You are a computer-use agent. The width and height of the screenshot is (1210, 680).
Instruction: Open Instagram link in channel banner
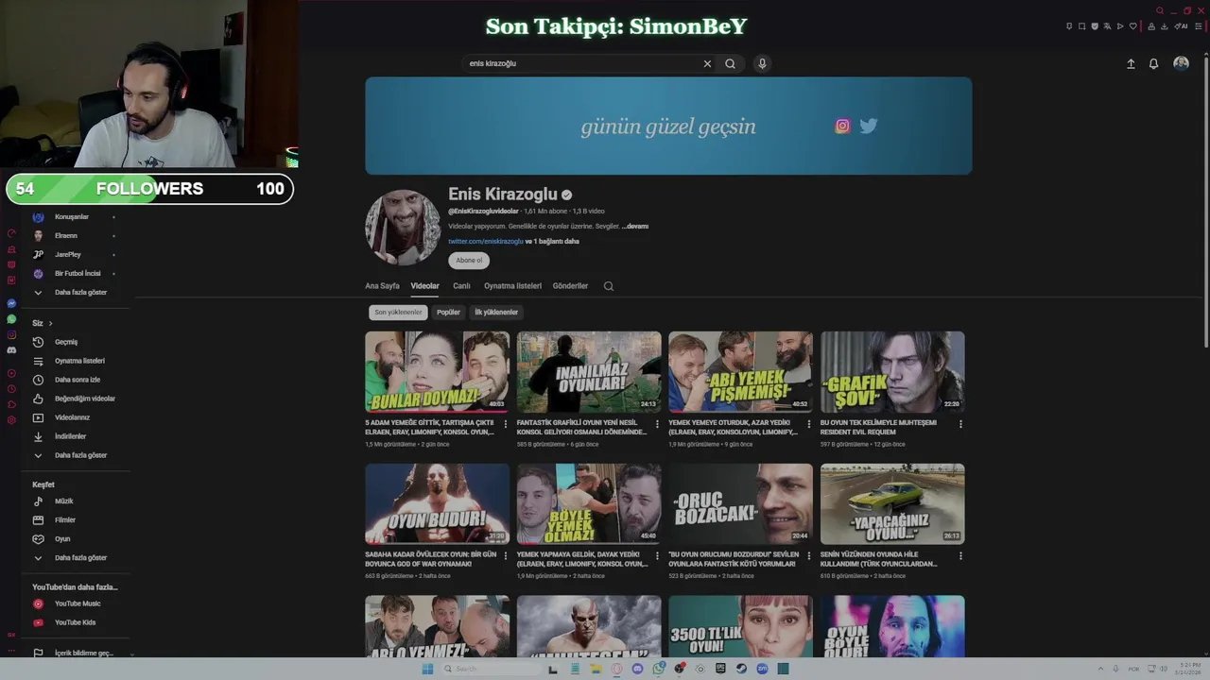[842, 126]
